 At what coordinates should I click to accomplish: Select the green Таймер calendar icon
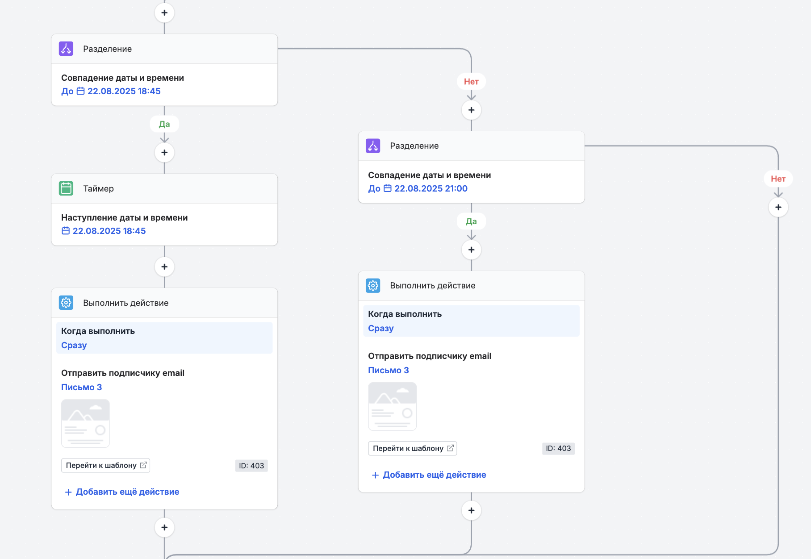tap(66, 188)
